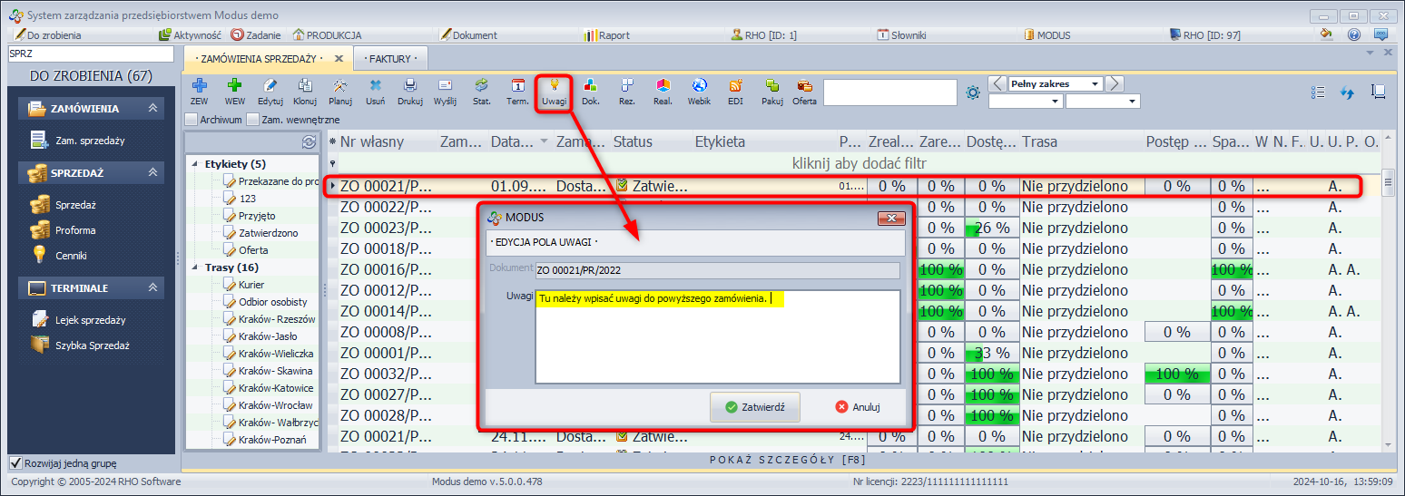Open the chat bubble icon at top right
This screenshot has width=1405, height=496.
[x=1380, y=34]
